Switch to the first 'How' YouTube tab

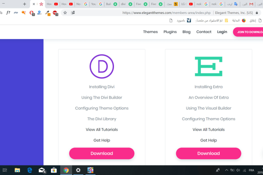(52, 4)
